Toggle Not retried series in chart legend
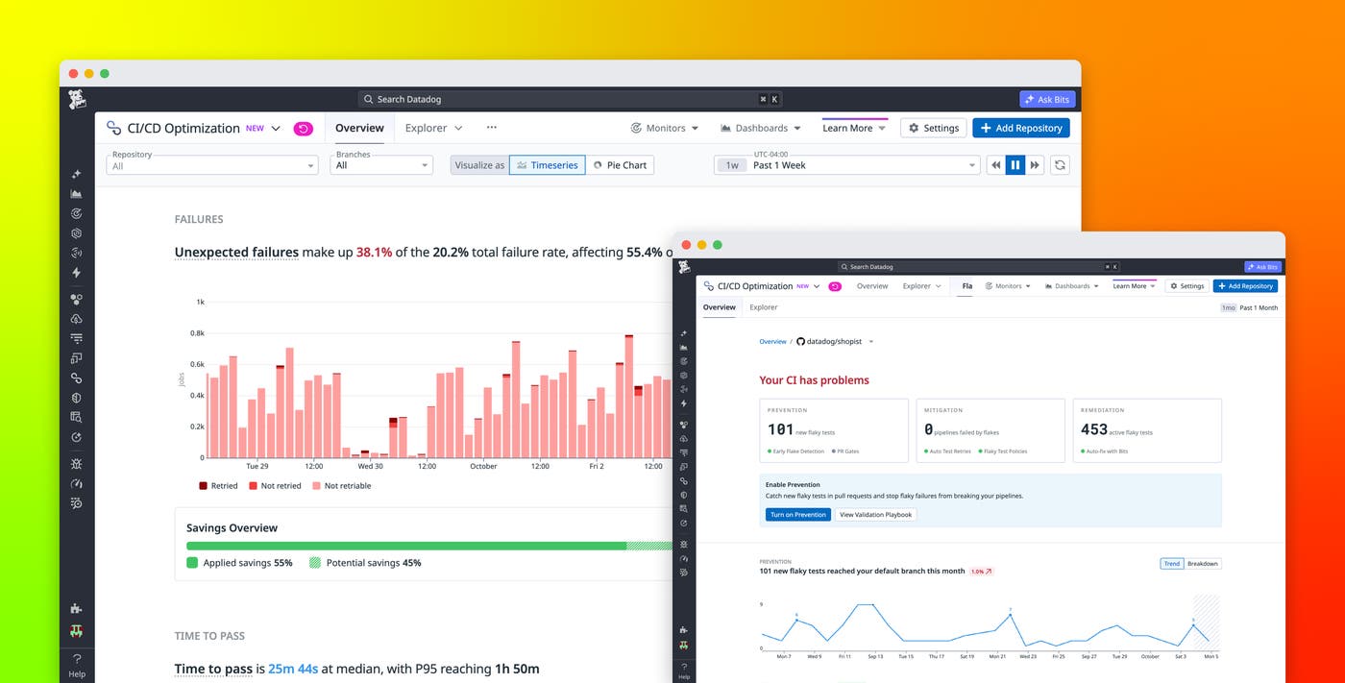 coord(275,486)
